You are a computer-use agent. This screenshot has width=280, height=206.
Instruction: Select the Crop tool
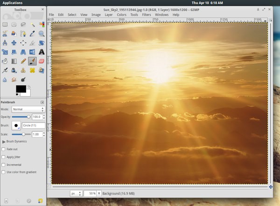pyautogui.click(x=32, y=43)
